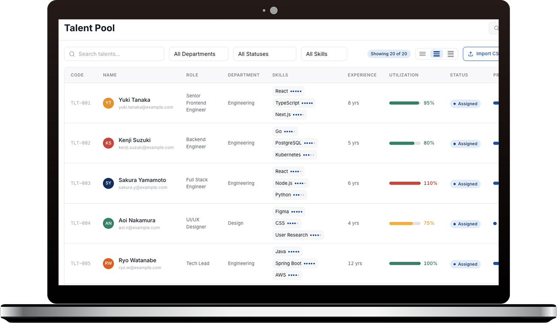The width and height of the screenshot is (557, 323).
Task: Click Sakura Yamamoto's 110% utilization bar
Action: (405, 183)
